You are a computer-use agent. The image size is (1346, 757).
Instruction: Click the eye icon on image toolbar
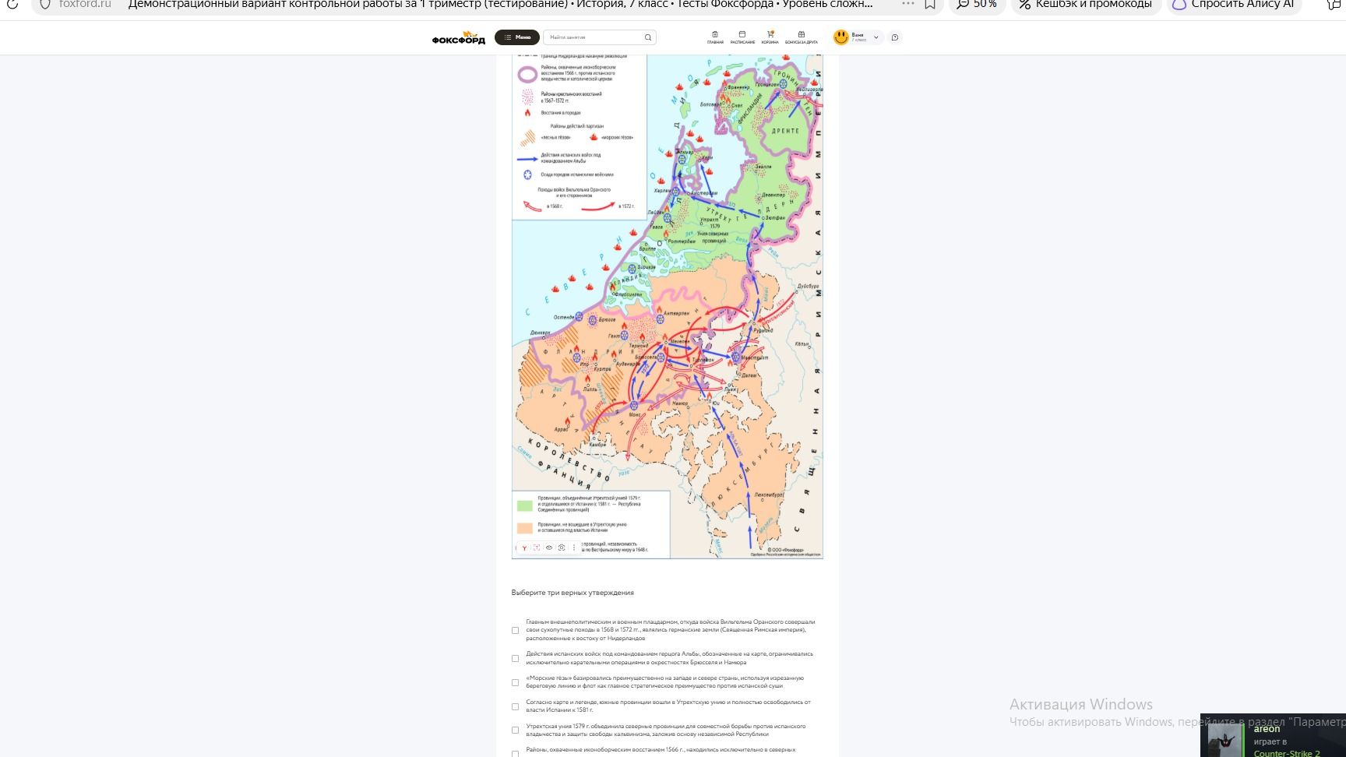point(549,548)
